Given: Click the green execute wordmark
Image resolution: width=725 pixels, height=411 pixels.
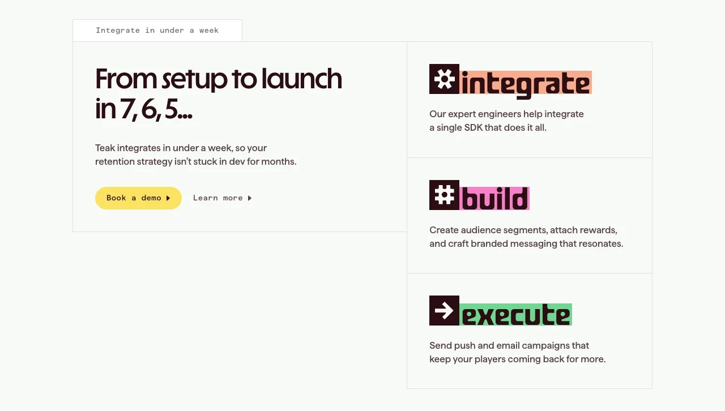Looking at the screenshot, I should point(515,315).
